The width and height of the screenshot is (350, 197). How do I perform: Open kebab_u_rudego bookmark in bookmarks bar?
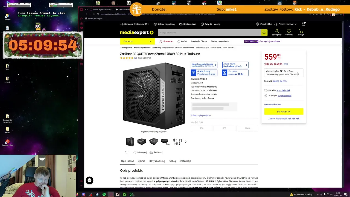tap(95, 19)
